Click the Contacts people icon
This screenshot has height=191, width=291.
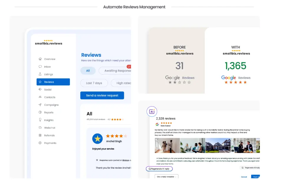pyautogui.click(x=40, y=97)
